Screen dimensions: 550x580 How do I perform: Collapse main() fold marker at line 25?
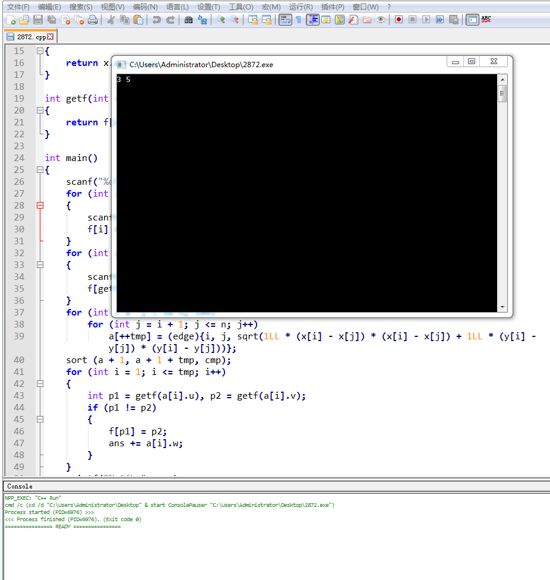tap(40, 170)
